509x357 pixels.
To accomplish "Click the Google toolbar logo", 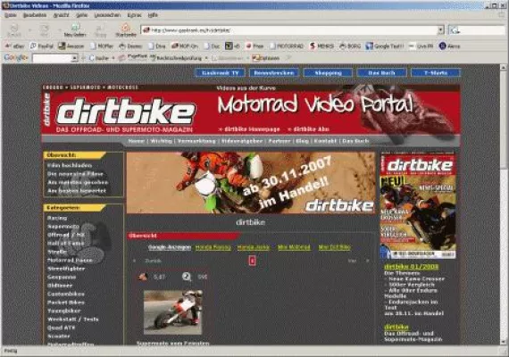I will tap(16, 58).
